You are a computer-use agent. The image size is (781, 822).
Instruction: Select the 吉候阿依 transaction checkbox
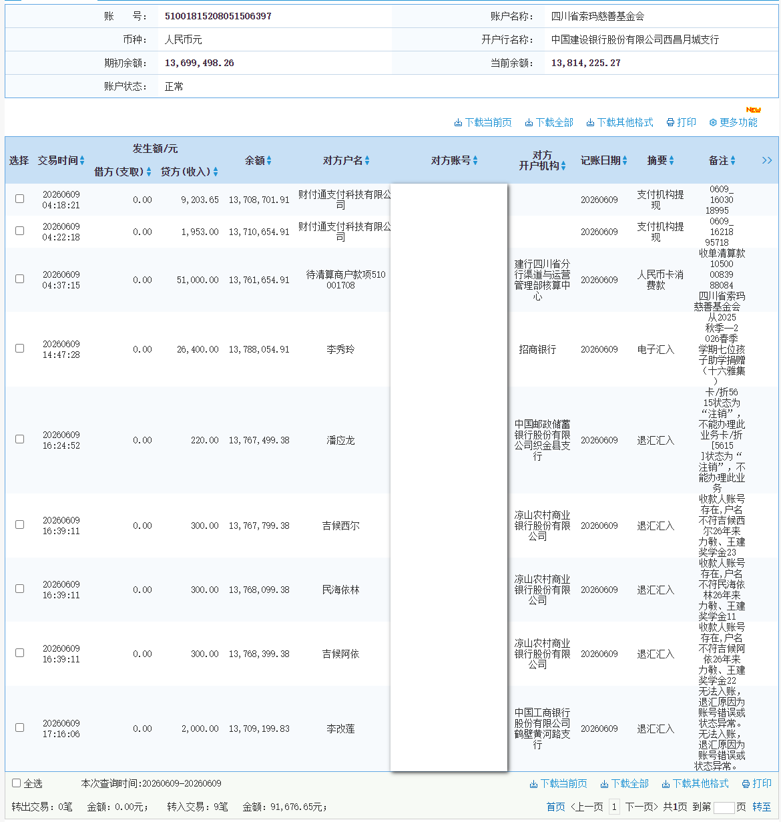coord(19,652)
